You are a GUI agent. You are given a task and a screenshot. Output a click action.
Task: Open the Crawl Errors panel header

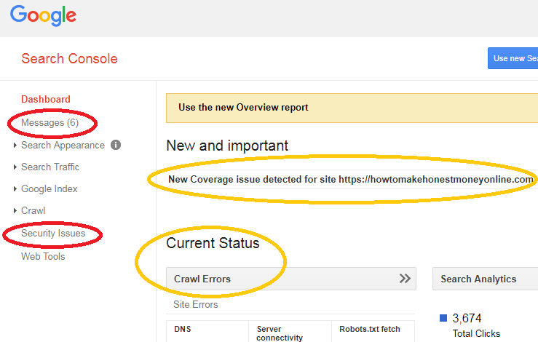point(291,279)
